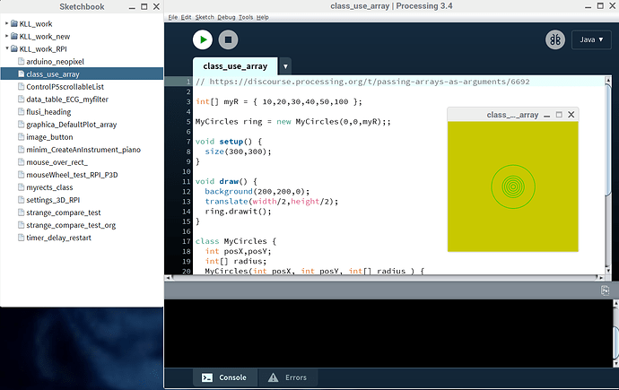
Task: Open the arduino_neopixel sketch
Action: [55, 62]
